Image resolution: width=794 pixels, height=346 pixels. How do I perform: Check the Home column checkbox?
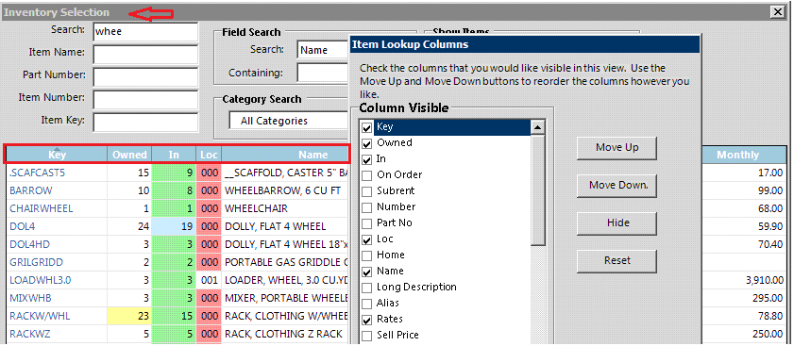(x=367, y=255)
